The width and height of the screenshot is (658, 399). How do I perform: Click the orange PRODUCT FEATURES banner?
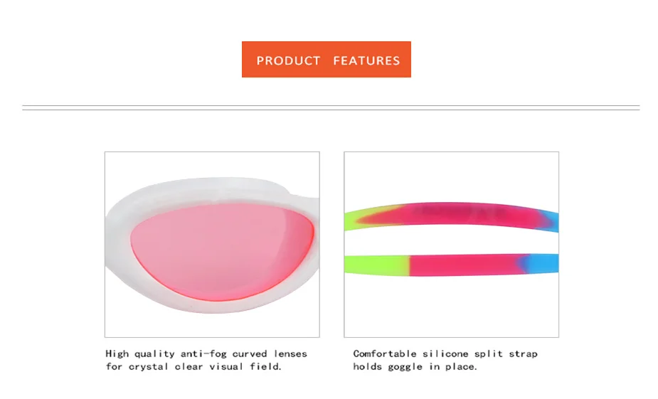[x=326, y=59]
